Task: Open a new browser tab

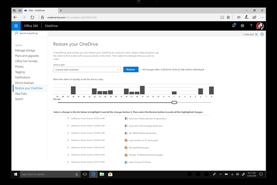Action: [x=61, y=10]
